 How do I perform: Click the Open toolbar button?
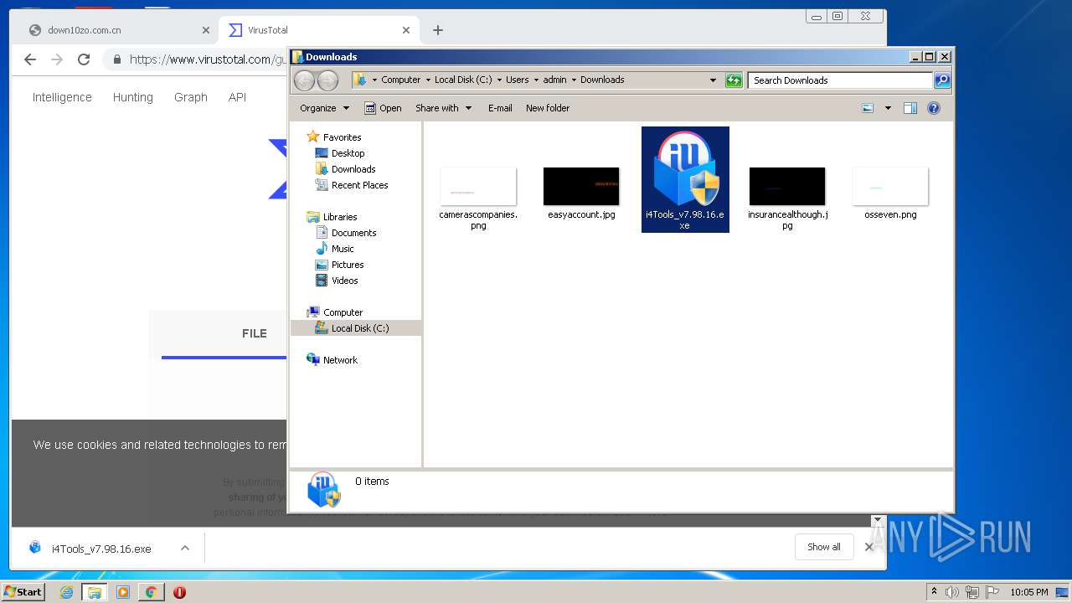pos(383,108)
